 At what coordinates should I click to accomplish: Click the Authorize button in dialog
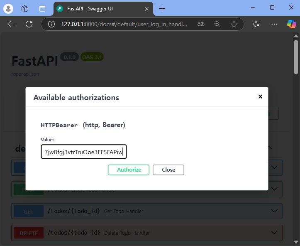coord(129,170)
